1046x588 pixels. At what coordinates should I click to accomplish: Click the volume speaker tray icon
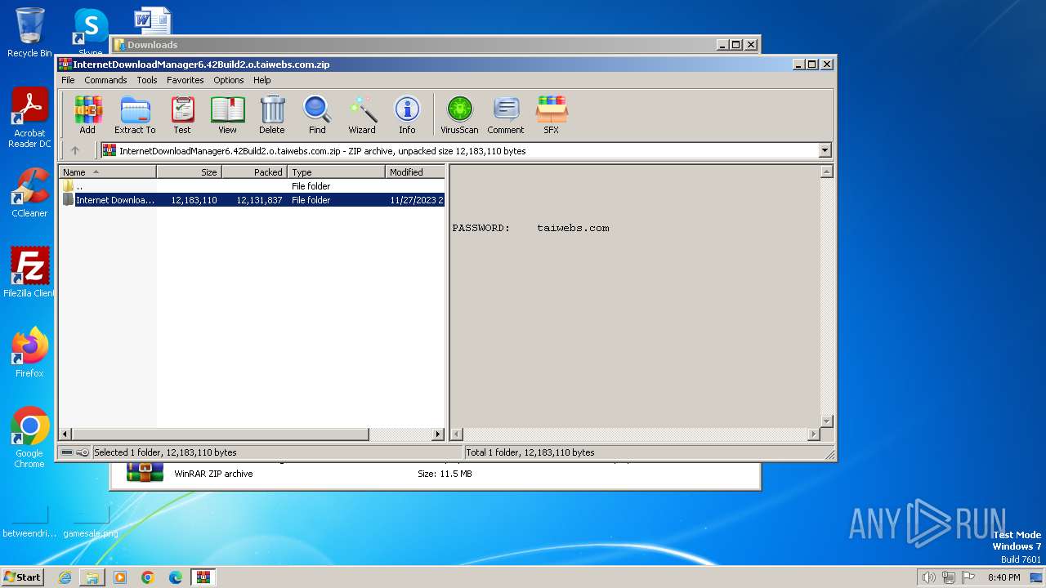(x=928, y=577)
